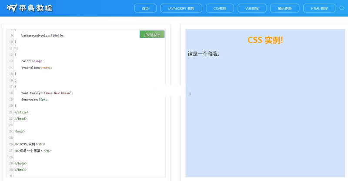
Task: Click empty line 23 in code editor
Action: [89, 125]
